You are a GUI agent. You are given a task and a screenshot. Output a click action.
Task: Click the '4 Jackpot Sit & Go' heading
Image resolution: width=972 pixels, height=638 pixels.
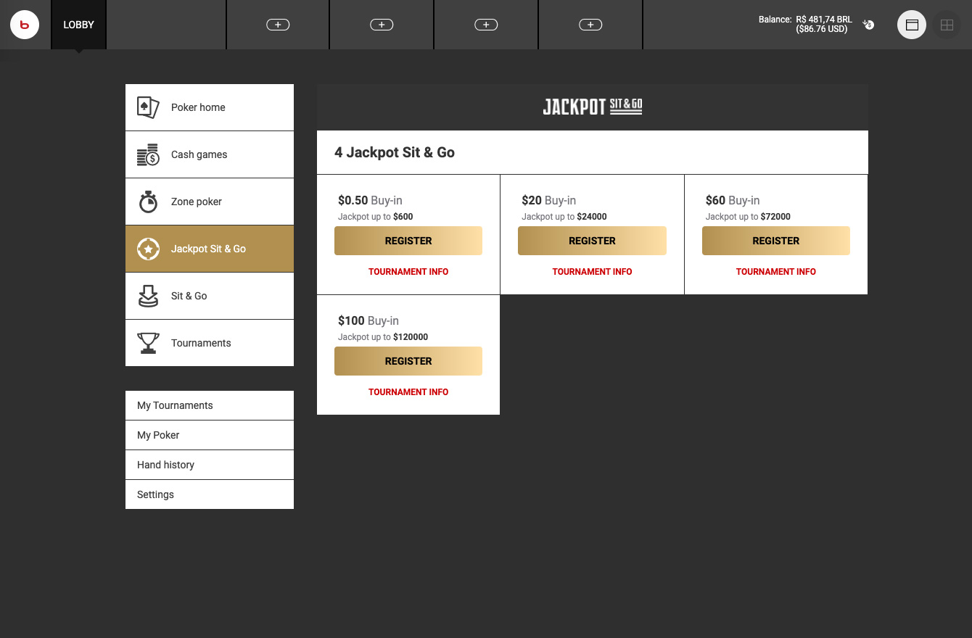coord(395,152)
